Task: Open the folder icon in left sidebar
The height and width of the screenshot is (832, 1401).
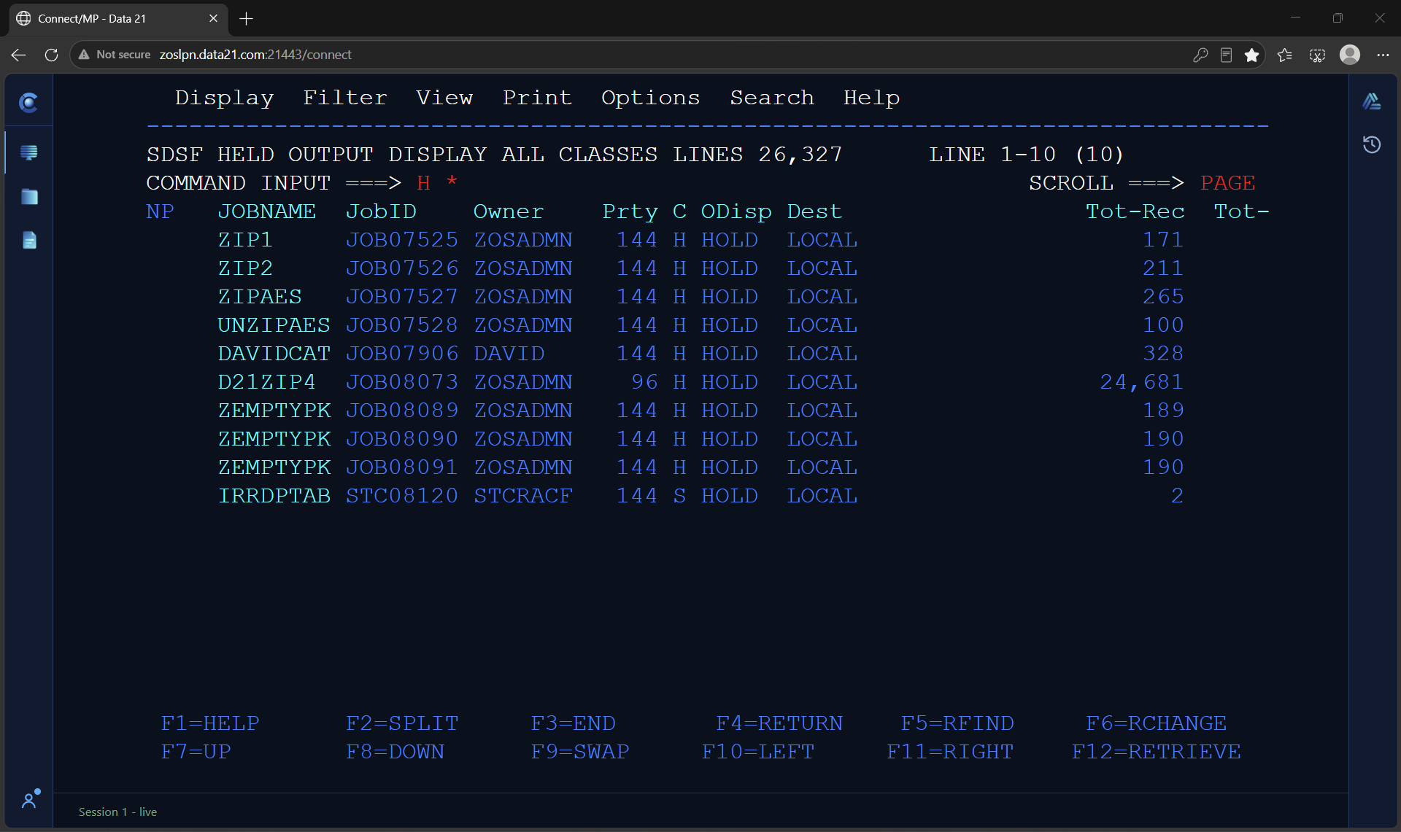Action: point(29,196)
